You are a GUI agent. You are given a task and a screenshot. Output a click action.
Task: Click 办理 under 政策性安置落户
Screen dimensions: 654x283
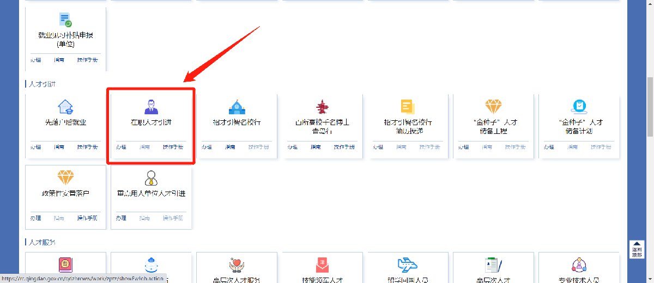click(35, 218)
